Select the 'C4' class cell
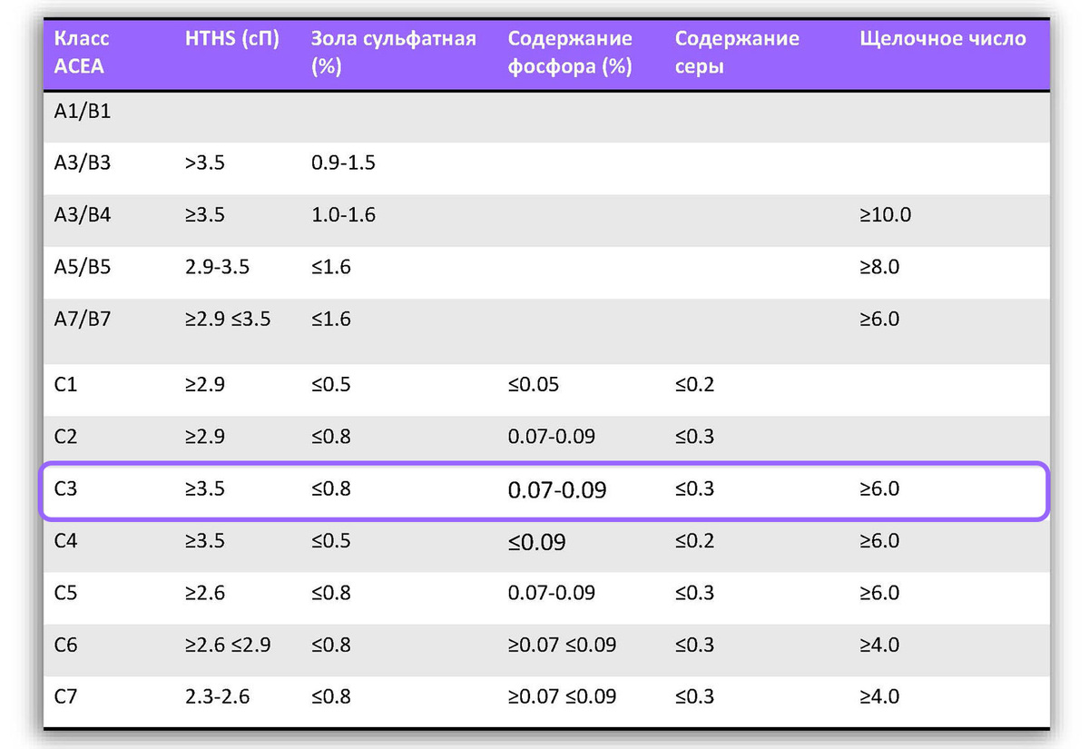The height and width of the screenshot is (749, 1089). [x=65, y=540]
